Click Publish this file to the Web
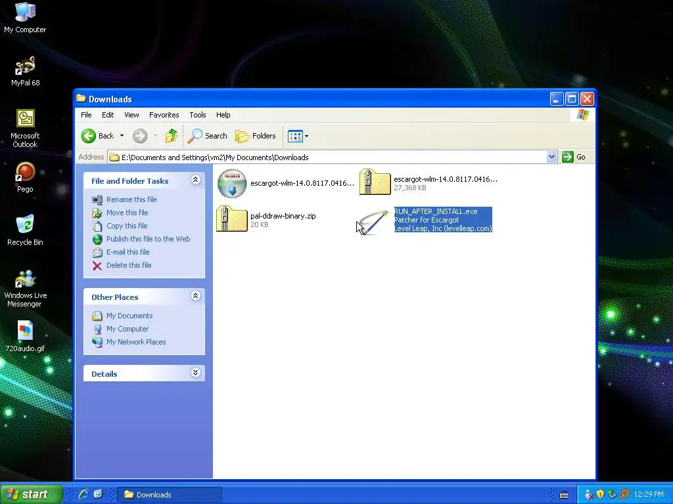This screenshot has height=504, width=673. pos(148,239)
